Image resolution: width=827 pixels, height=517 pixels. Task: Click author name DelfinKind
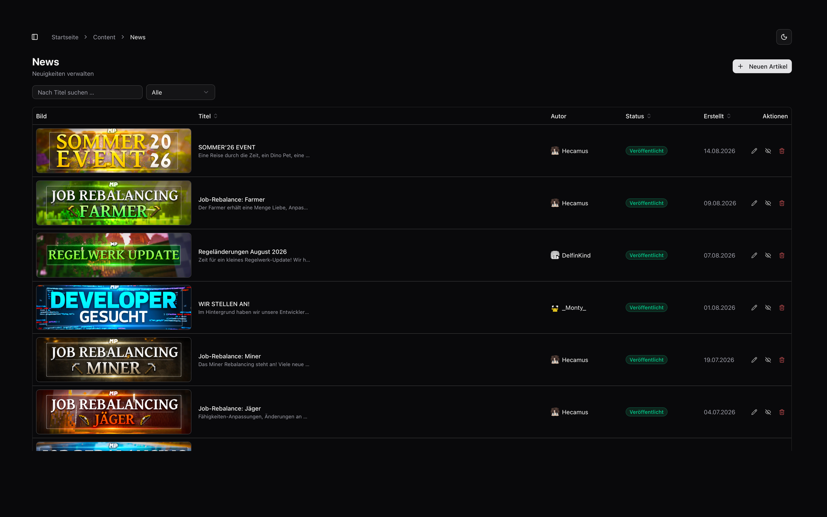[576, 256]
